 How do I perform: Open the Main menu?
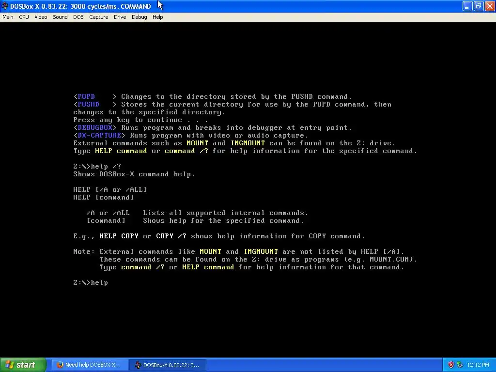tap(8, 17)
